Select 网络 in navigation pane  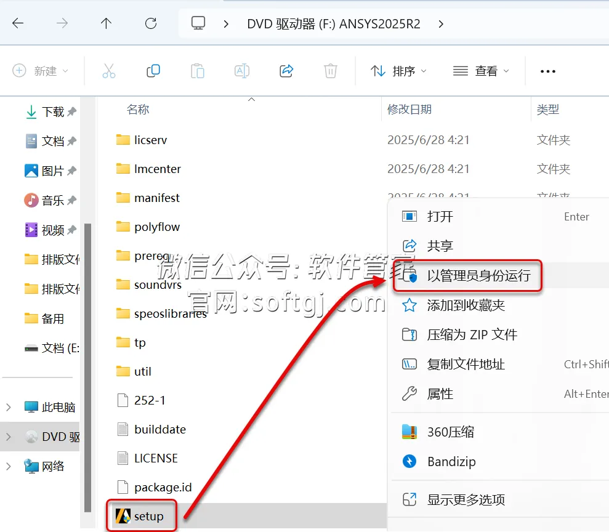pyautogui.click(x=44, y=466)
